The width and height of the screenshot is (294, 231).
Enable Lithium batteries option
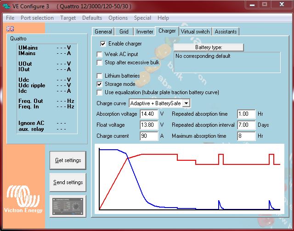(99, 76)
